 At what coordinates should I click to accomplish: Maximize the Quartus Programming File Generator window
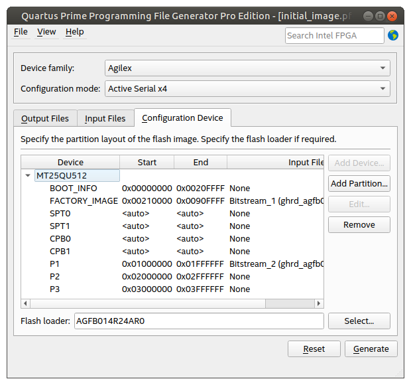click(380, 17)
